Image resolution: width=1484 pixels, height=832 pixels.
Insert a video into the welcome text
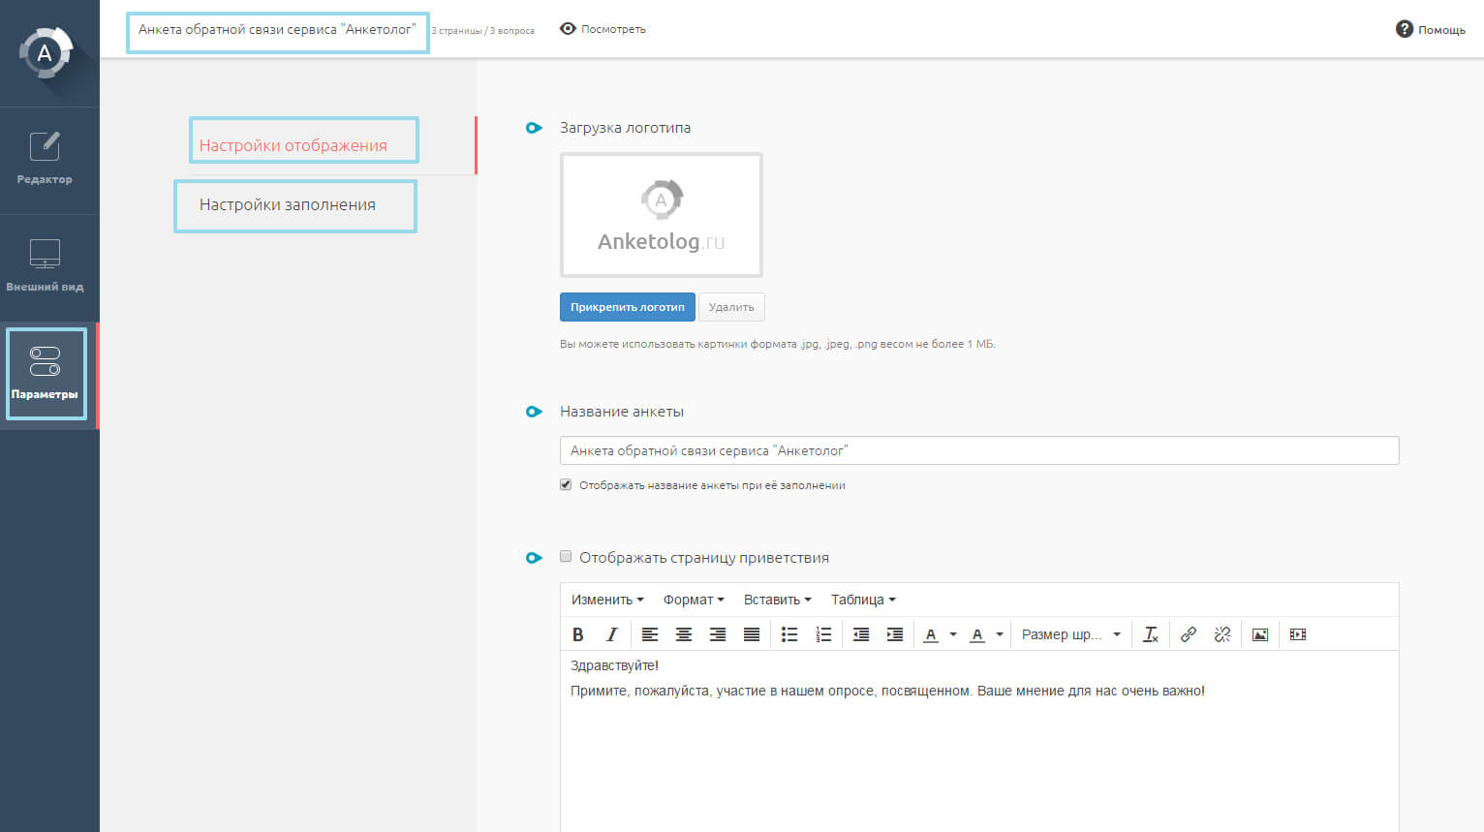click(x=1298, y=634)
